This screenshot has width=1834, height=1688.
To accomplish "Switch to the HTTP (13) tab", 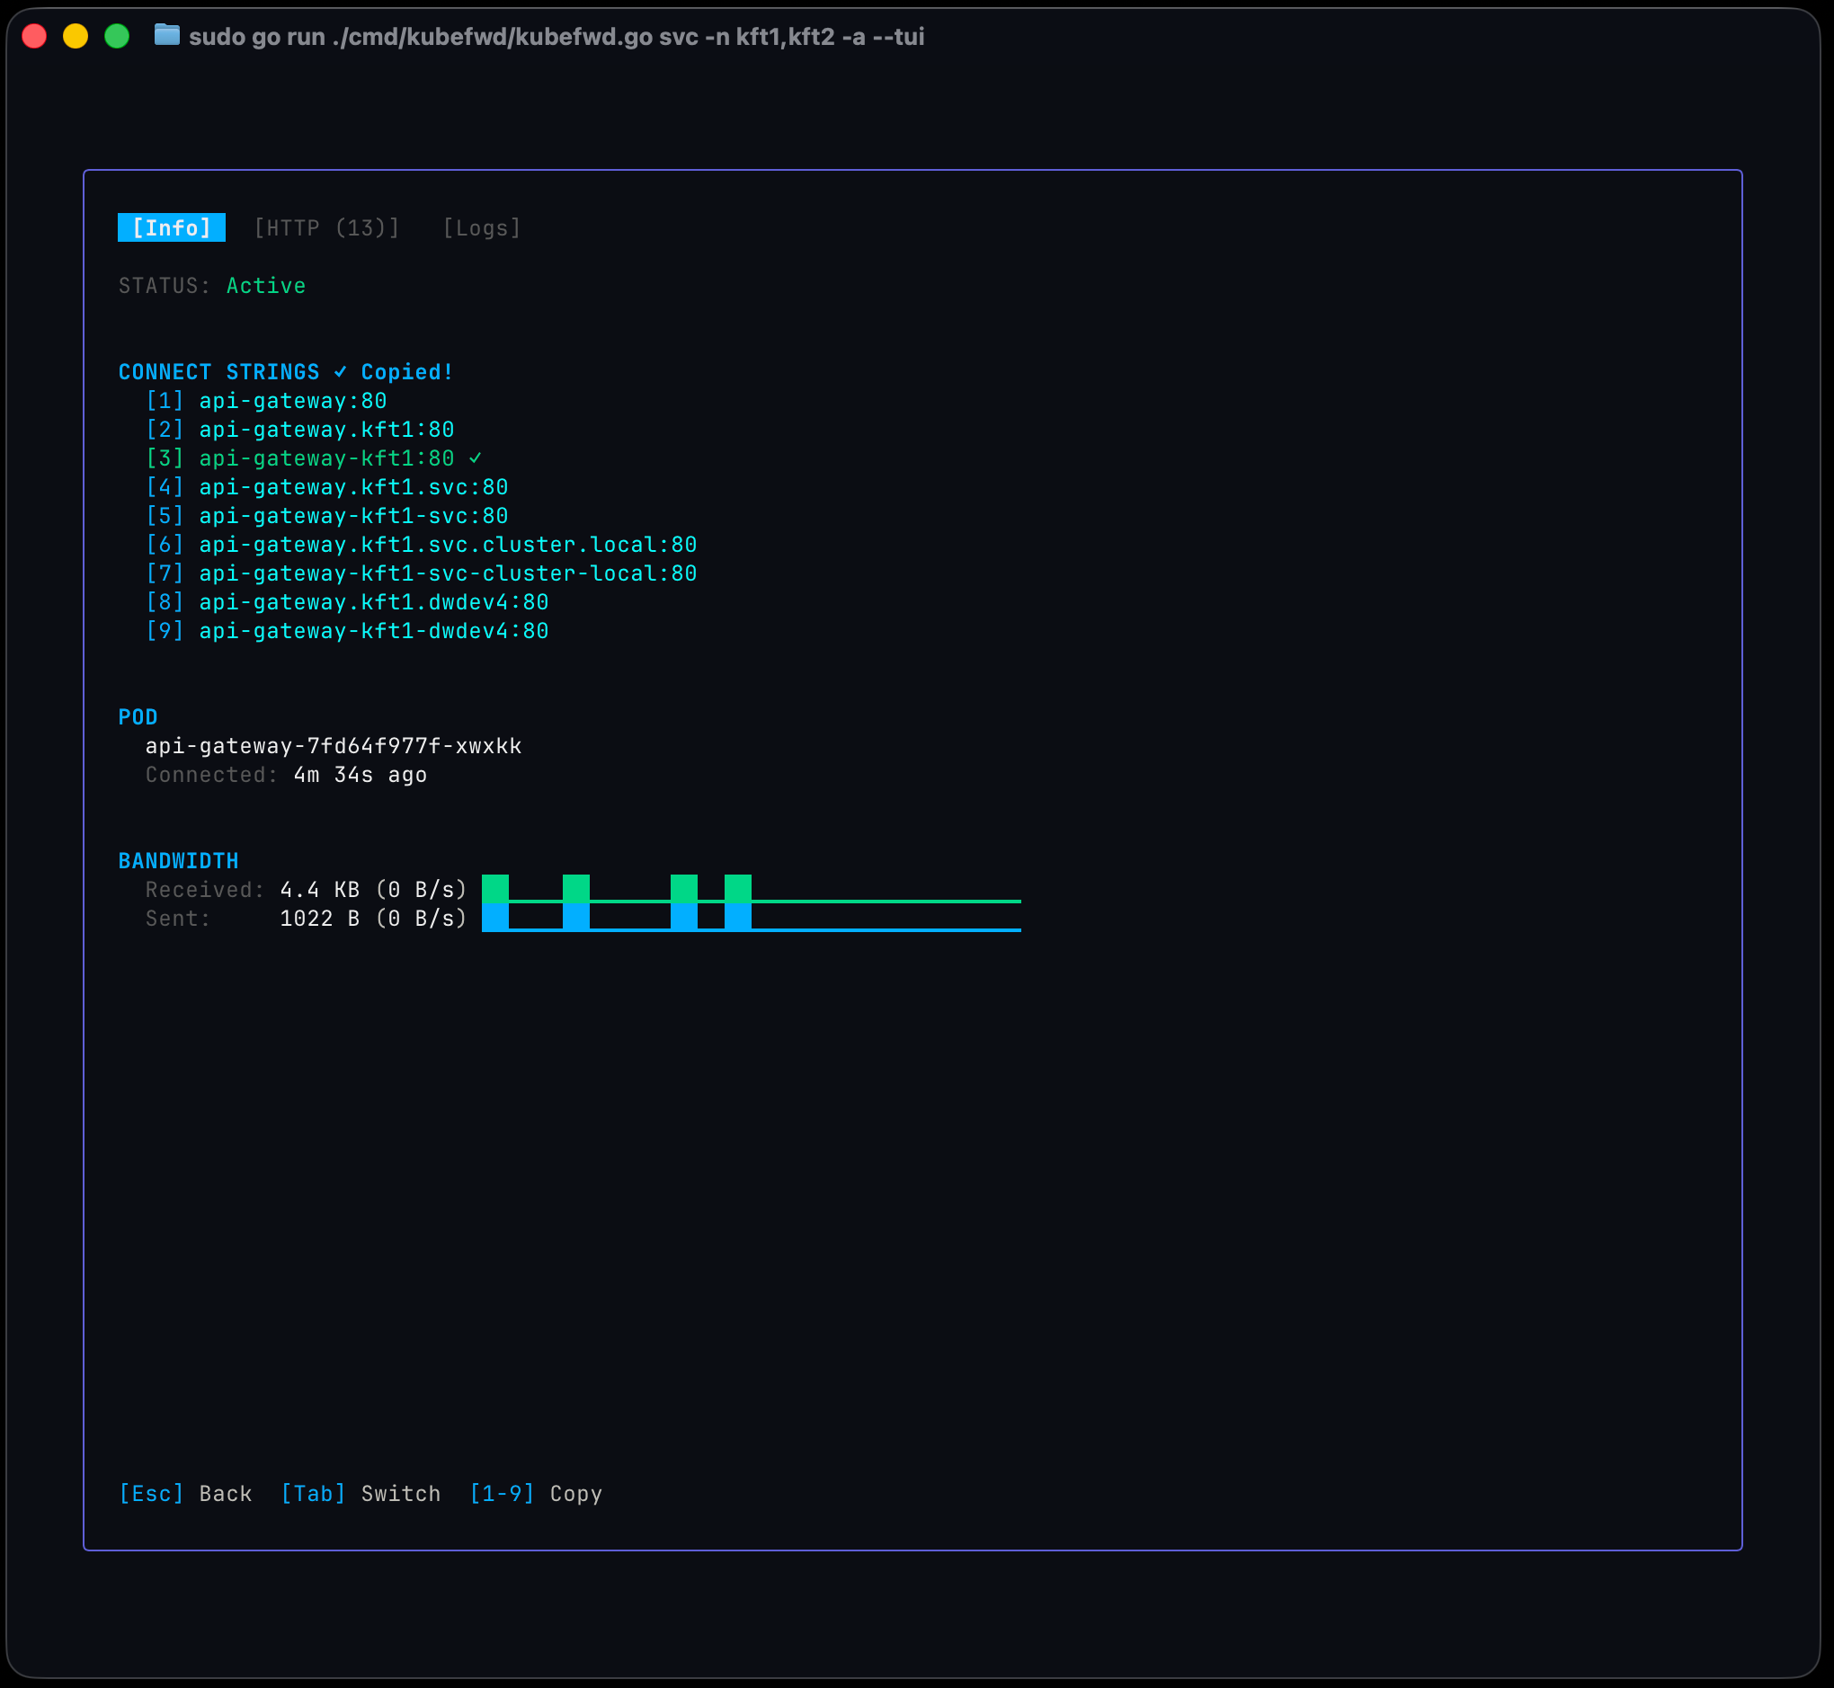I will coord(326,227).
